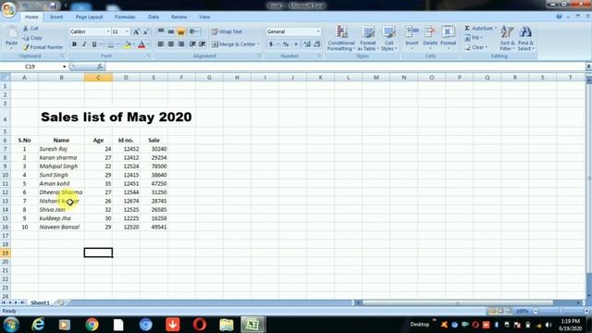Screen dimensions: 592x333
Task: Align text to the left
Action: 161,44
